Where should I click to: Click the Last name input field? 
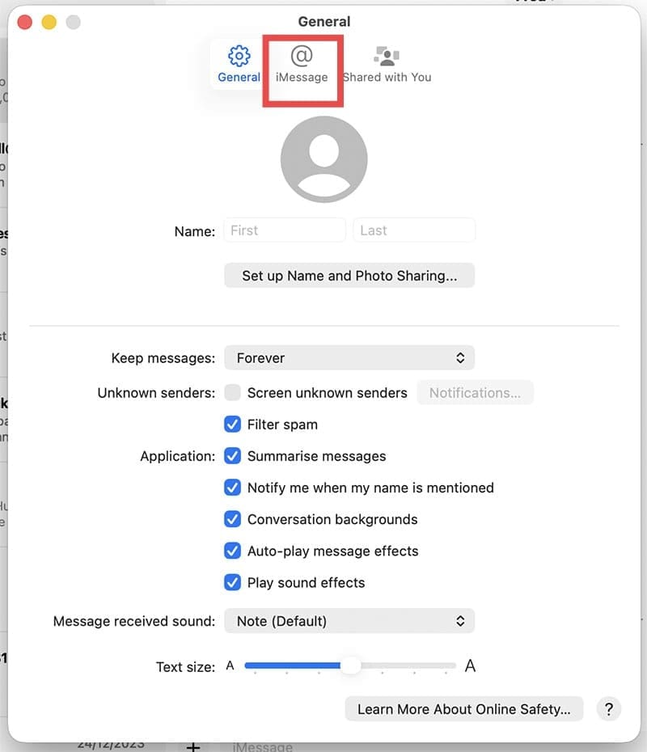point(414,230)
